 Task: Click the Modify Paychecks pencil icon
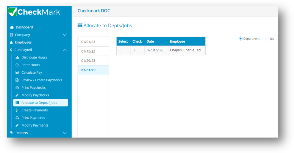coord(17,95)
